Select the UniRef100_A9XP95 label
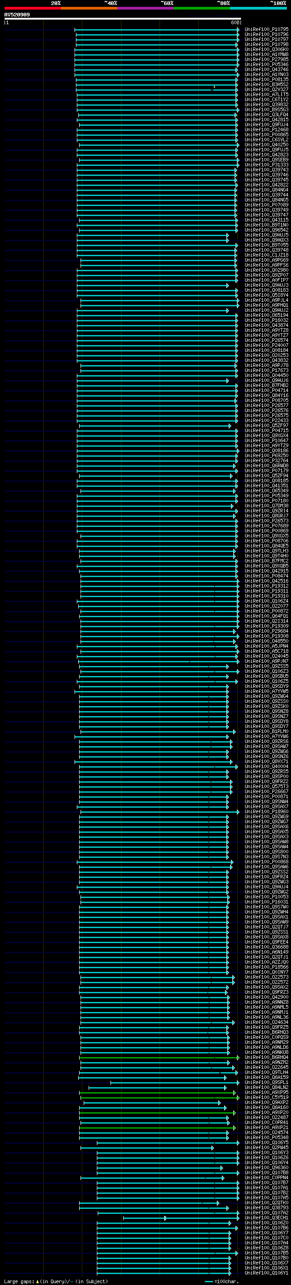The width and height of the screenshot is (291, 1285). (x=266, y=1093)
